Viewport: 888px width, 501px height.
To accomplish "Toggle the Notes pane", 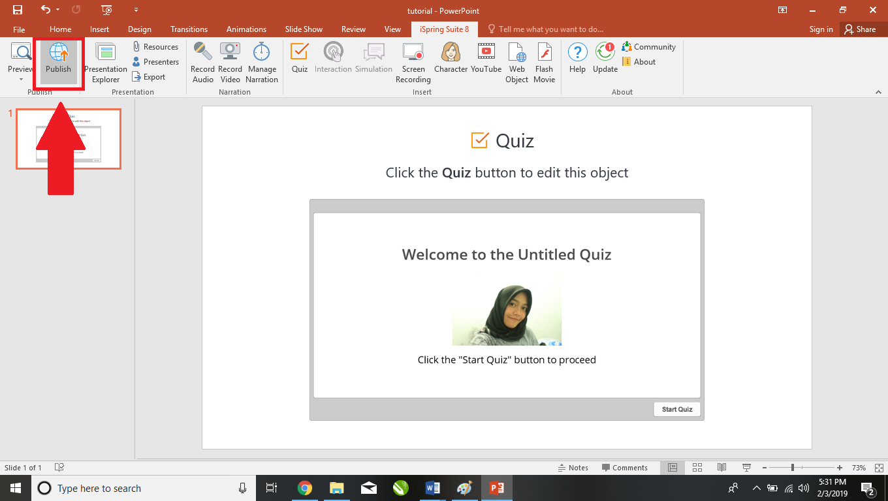I will point(573,467).
